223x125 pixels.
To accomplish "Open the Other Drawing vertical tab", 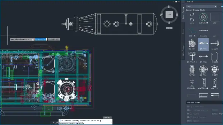I will click(183, 50).
